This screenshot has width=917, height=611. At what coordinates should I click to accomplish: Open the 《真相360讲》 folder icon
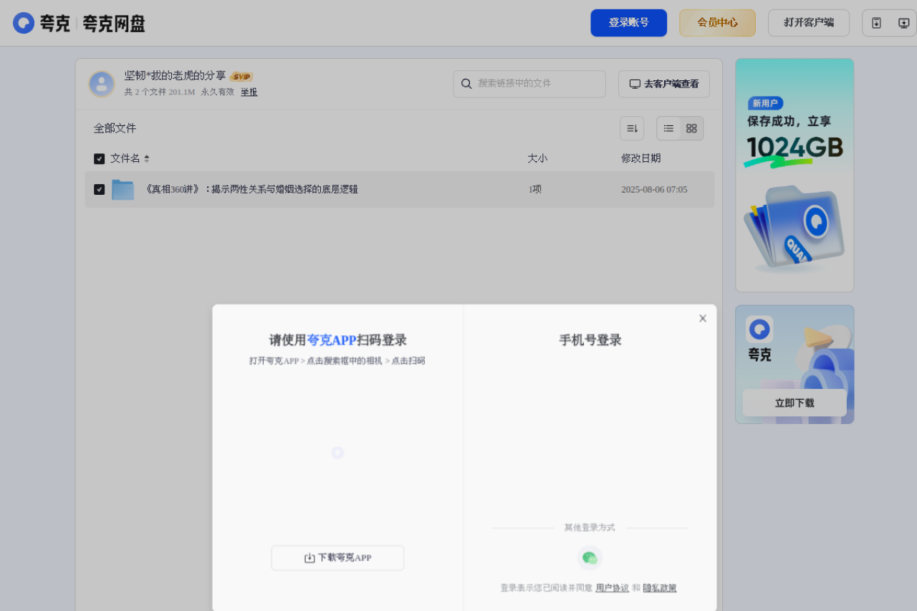pyautogui.click(x=123, y=189)
